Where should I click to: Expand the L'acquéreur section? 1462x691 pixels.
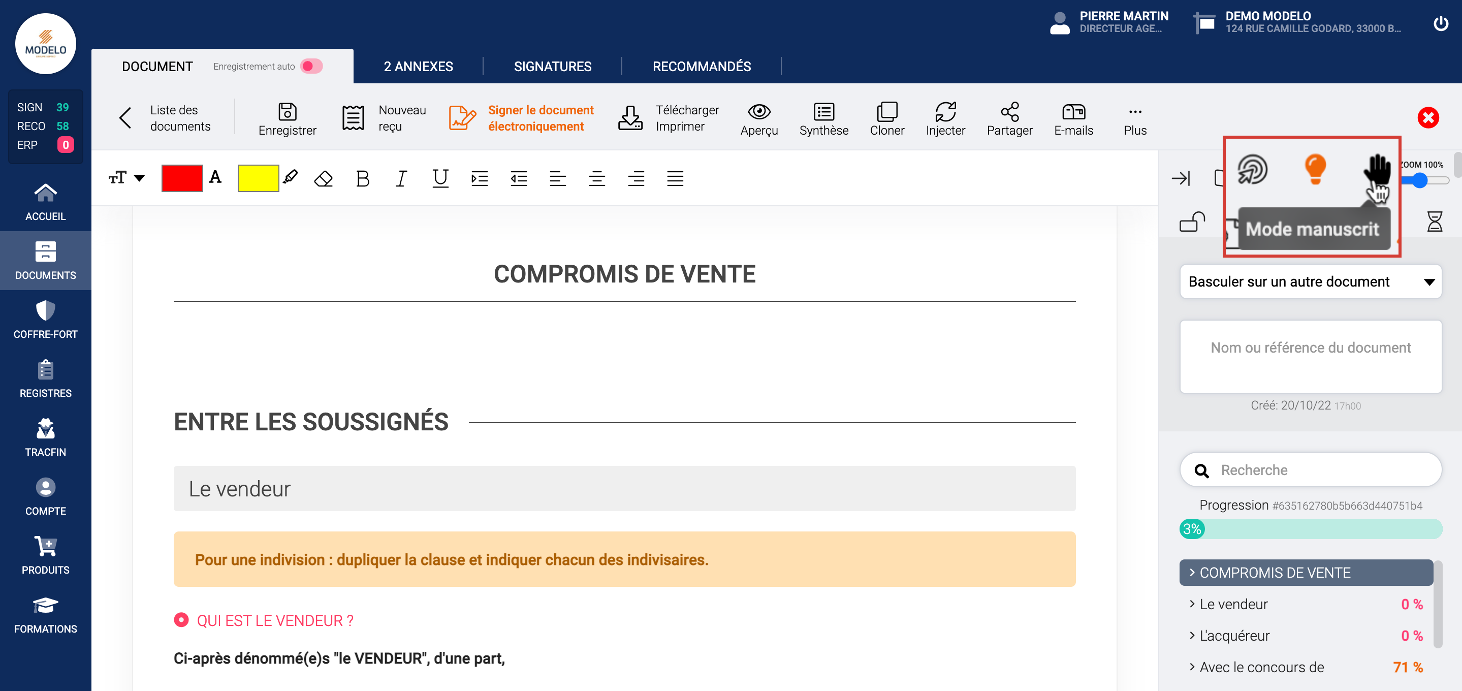[1234, 635]
